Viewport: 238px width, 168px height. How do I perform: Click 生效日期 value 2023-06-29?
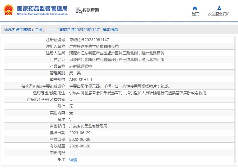(x=80, y=140)
